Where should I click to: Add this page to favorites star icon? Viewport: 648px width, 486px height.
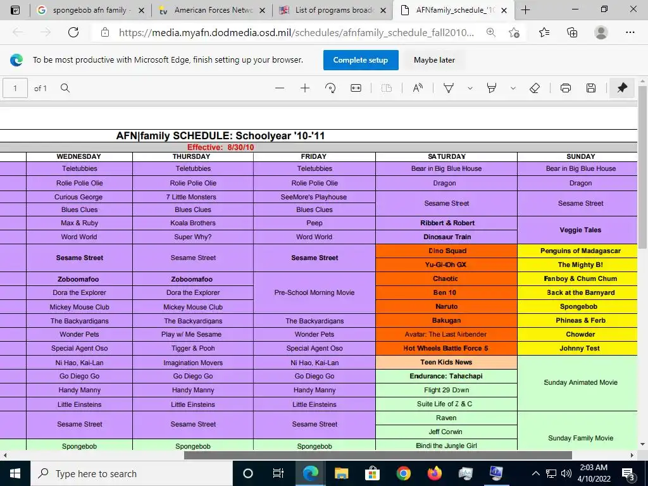[514, 32]
